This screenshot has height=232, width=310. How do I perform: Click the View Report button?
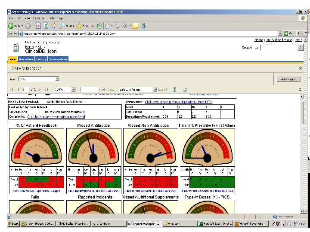tap(288, 79)
